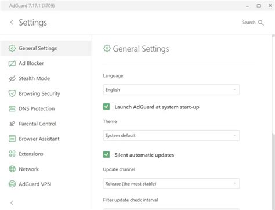Click the Network globe icon

(x=12, y=169)
